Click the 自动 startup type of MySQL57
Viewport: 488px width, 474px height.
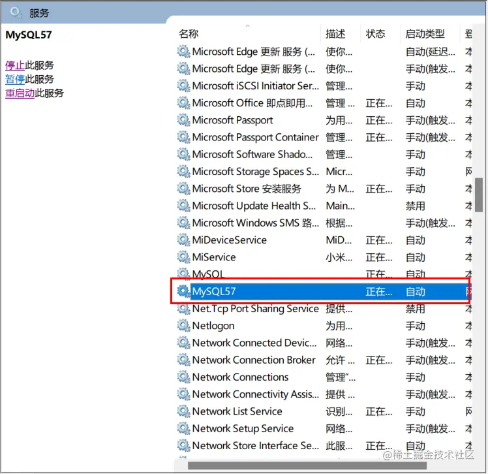tap(415, 291)
